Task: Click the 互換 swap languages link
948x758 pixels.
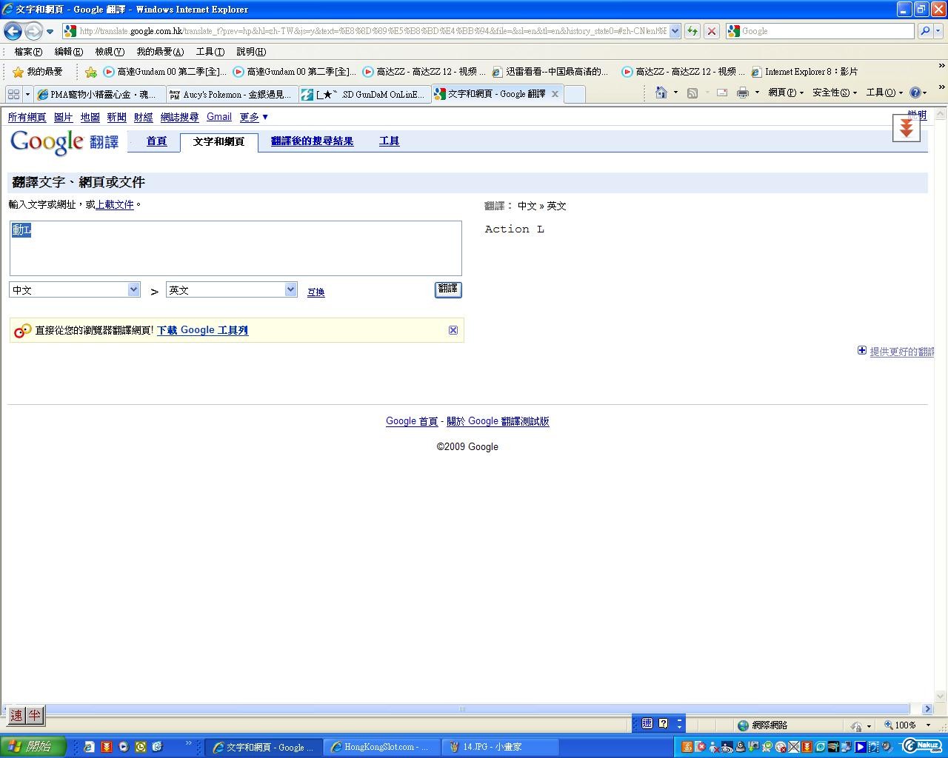Action: coord(316,292)
